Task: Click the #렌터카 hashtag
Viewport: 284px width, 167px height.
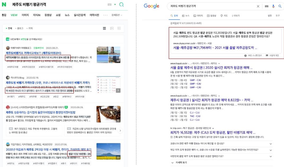Action: click(x=73, y=163)
